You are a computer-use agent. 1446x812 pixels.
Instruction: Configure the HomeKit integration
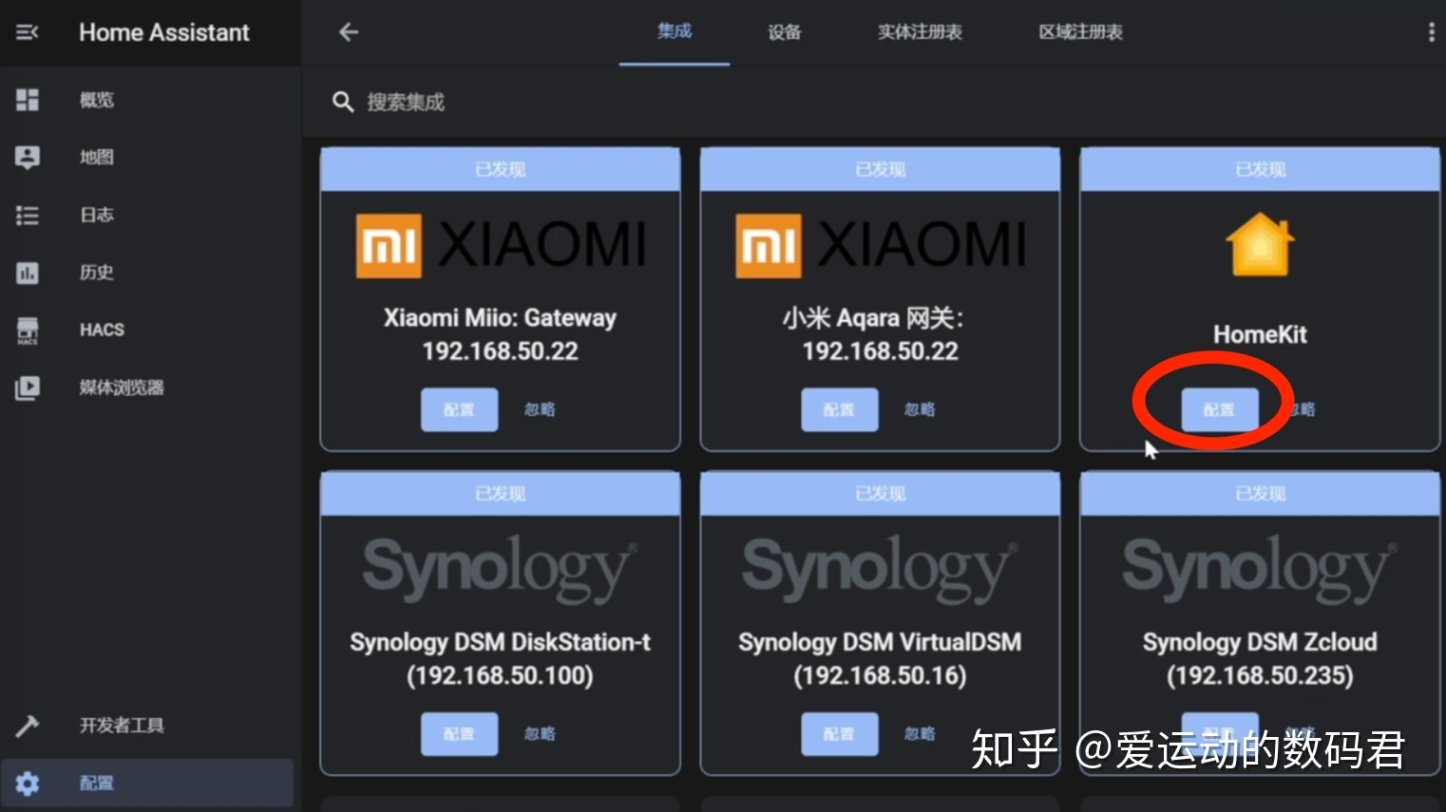(1220, 409)
